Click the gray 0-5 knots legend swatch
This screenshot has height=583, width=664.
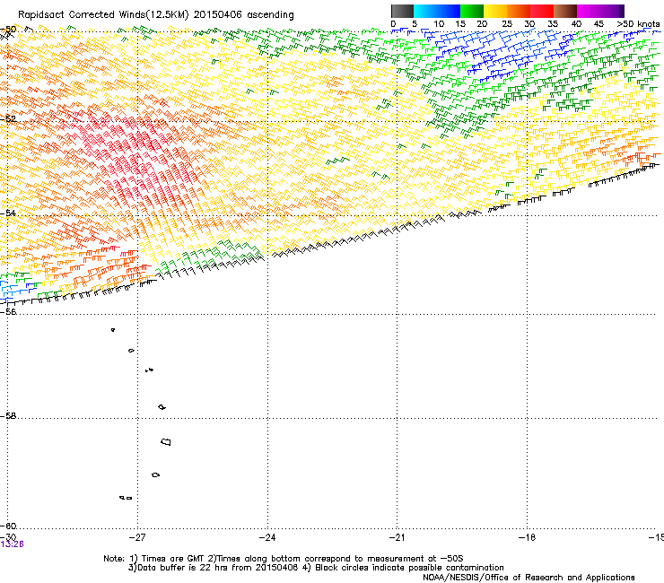click(402, 11)
